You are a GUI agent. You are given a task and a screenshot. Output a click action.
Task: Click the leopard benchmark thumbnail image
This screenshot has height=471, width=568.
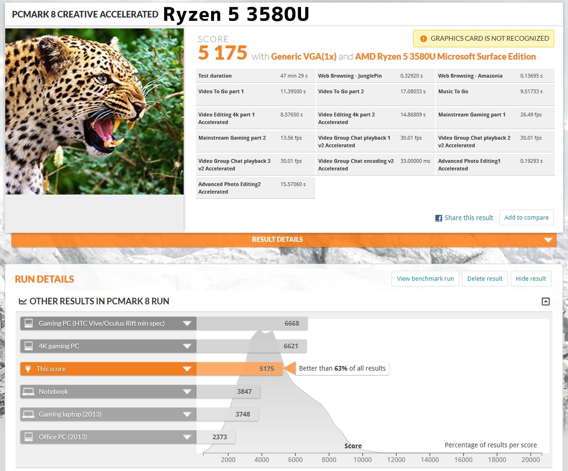(x=94, y=111)
